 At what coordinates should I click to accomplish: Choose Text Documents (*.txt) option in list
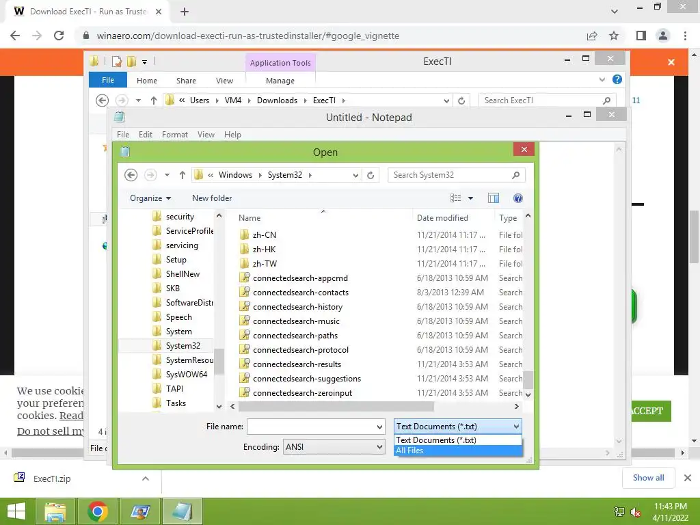click(457, 440)
